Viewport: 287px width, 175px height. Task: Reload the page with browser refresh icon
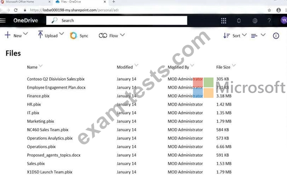coord(16,10)
